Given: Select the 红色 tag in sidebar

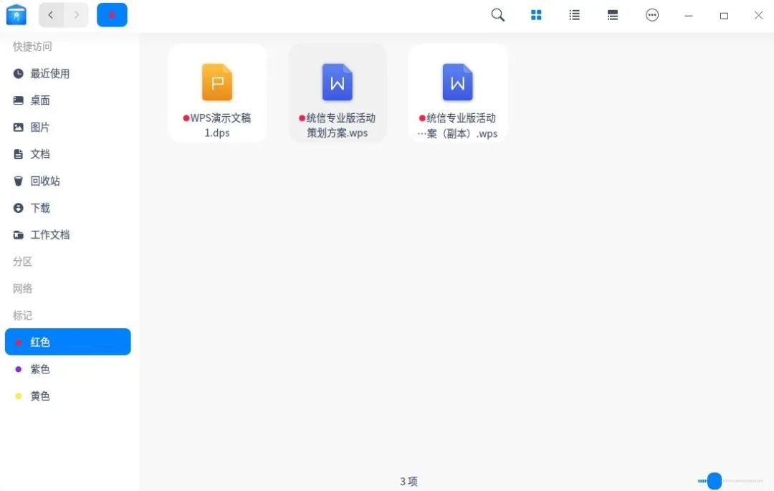Looking at the screenshot, I should coord(67,341).
